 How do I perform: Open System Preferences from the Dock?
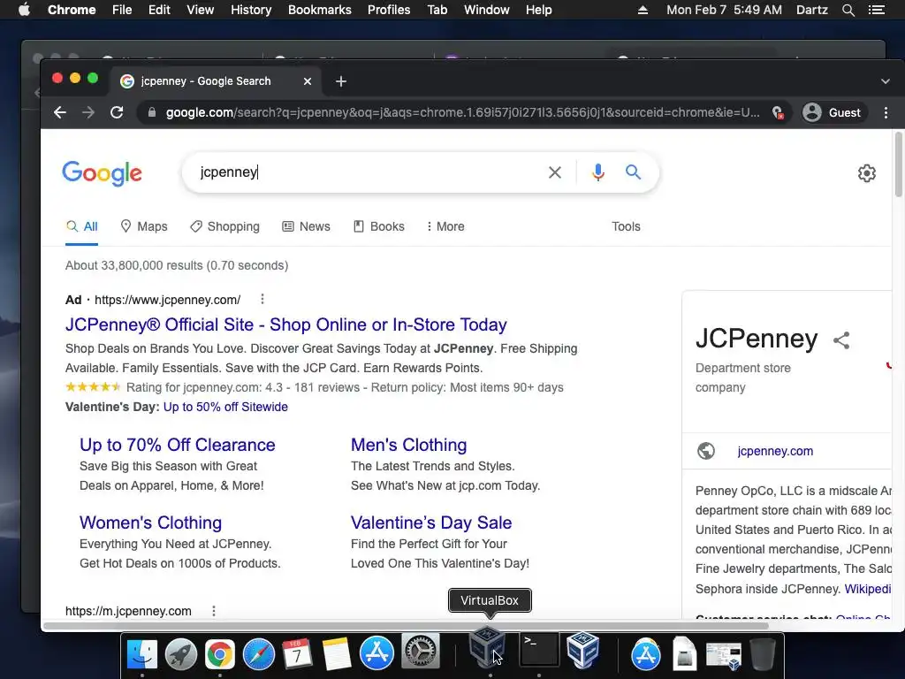click(420, 652)
